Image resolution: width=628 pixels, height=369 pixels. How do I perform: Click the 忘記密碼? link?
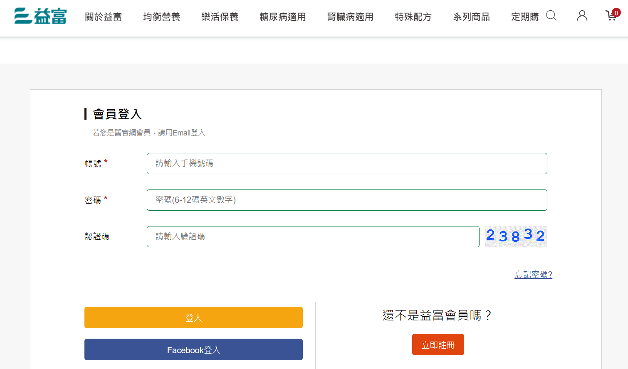coord(533,275)
